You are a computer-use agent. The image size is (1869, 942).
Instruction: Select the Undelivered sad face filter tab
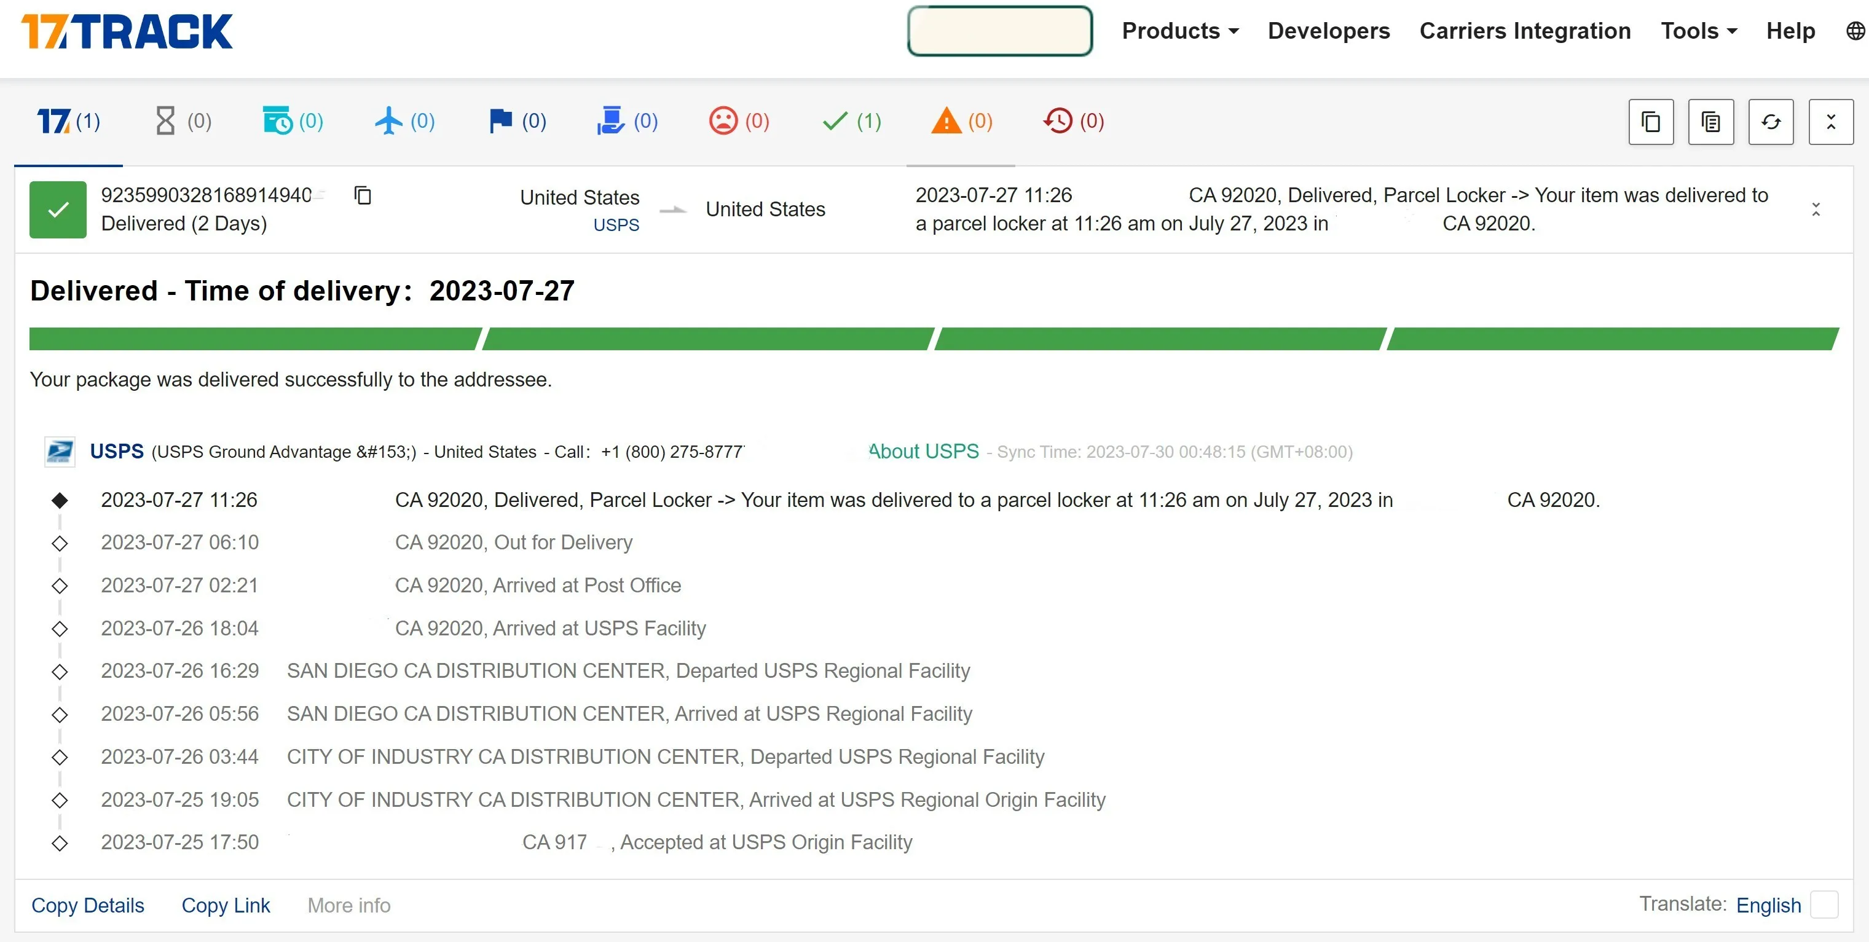pyautogui.click(x=739, y=121)
